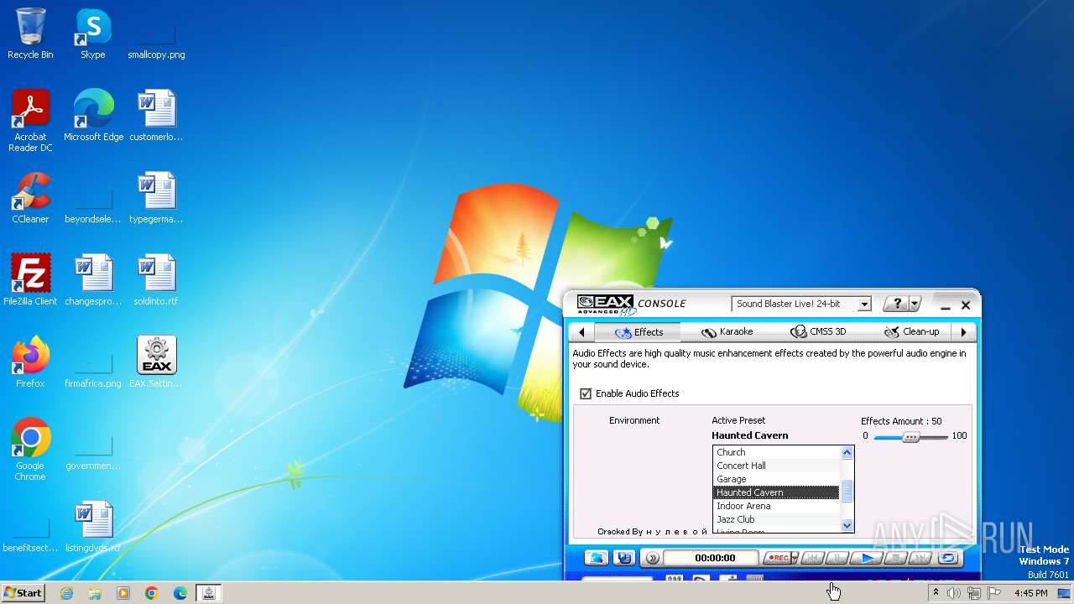Select the Google Chrome desktop shortcut
Screen dimensions: 1074x604
(x=30, y=450)
